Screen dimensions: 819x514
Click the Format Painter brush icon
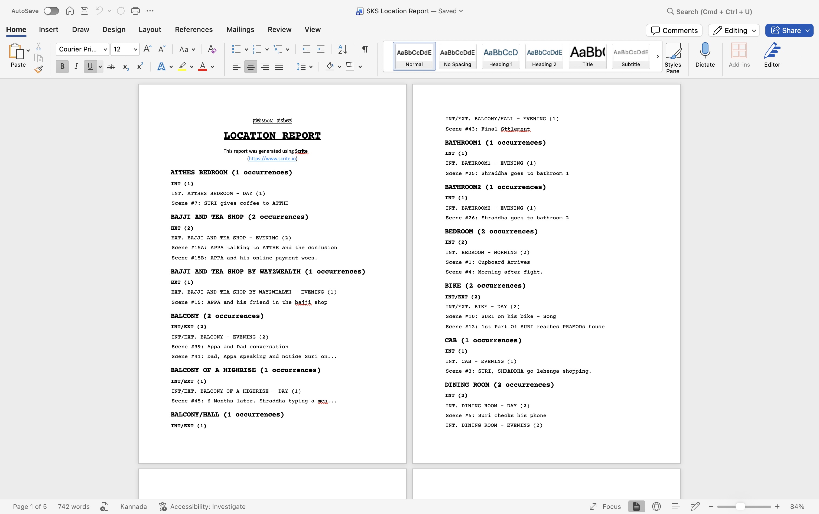pos(38,70)
